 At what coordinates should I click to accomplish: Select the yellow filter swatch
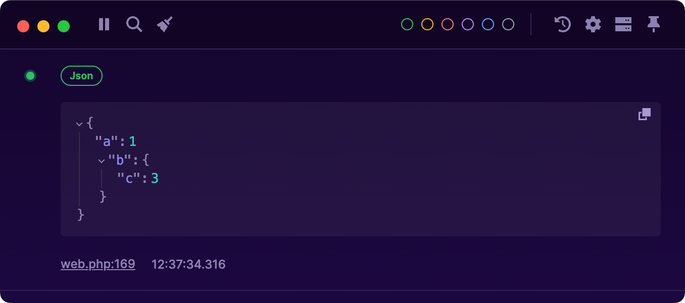[427, 24]
